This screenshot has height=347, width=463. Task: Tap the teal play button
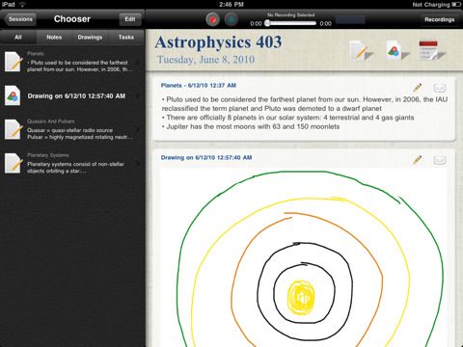231,19
